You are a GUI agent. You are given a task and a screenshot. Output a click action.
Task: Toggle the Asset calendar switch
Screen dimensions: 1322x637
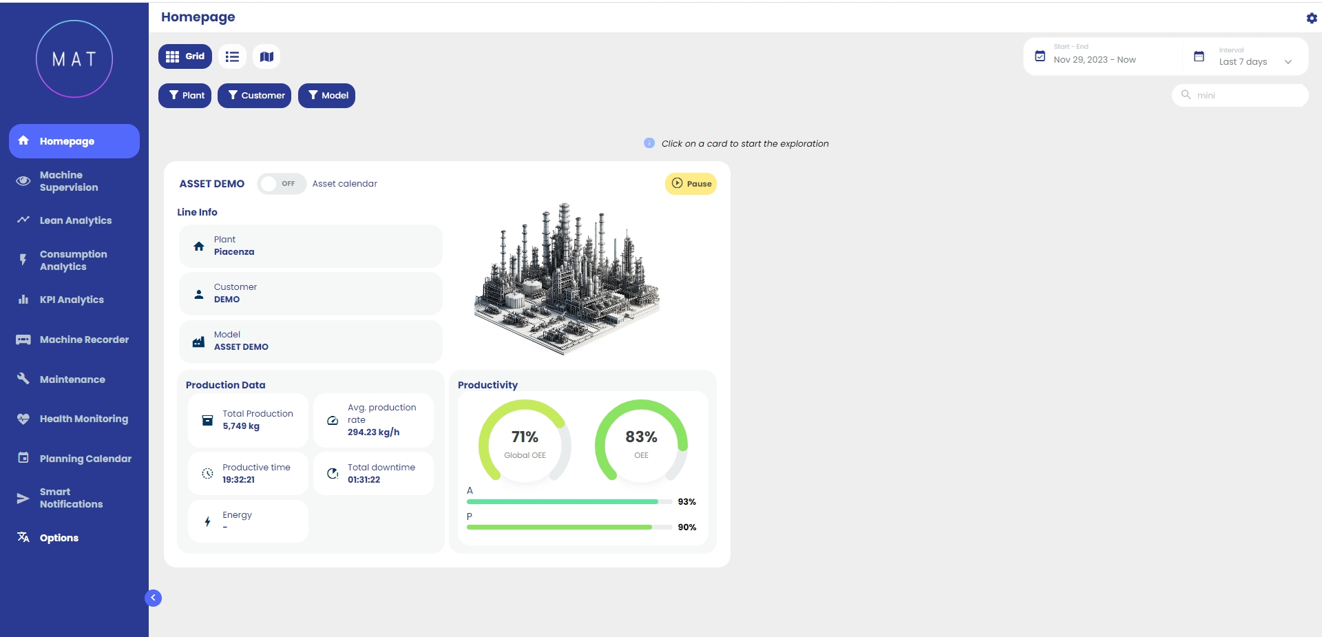point(281,184)
